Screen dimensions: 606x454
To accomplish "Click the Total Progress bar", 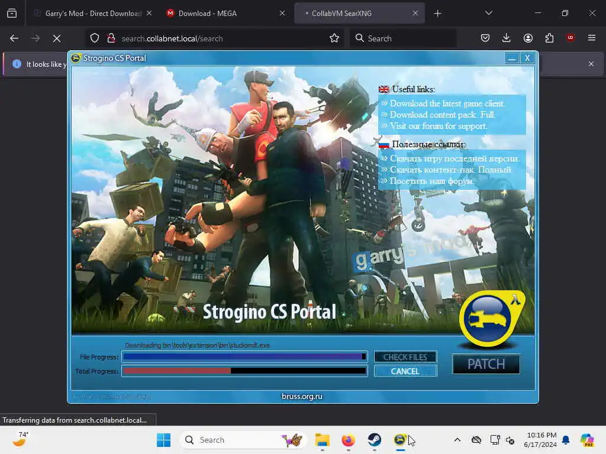I will point(244,371).
